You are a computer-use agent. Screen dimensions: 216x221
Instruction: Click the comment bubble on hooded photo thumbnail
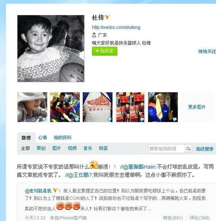coord(44,119)
